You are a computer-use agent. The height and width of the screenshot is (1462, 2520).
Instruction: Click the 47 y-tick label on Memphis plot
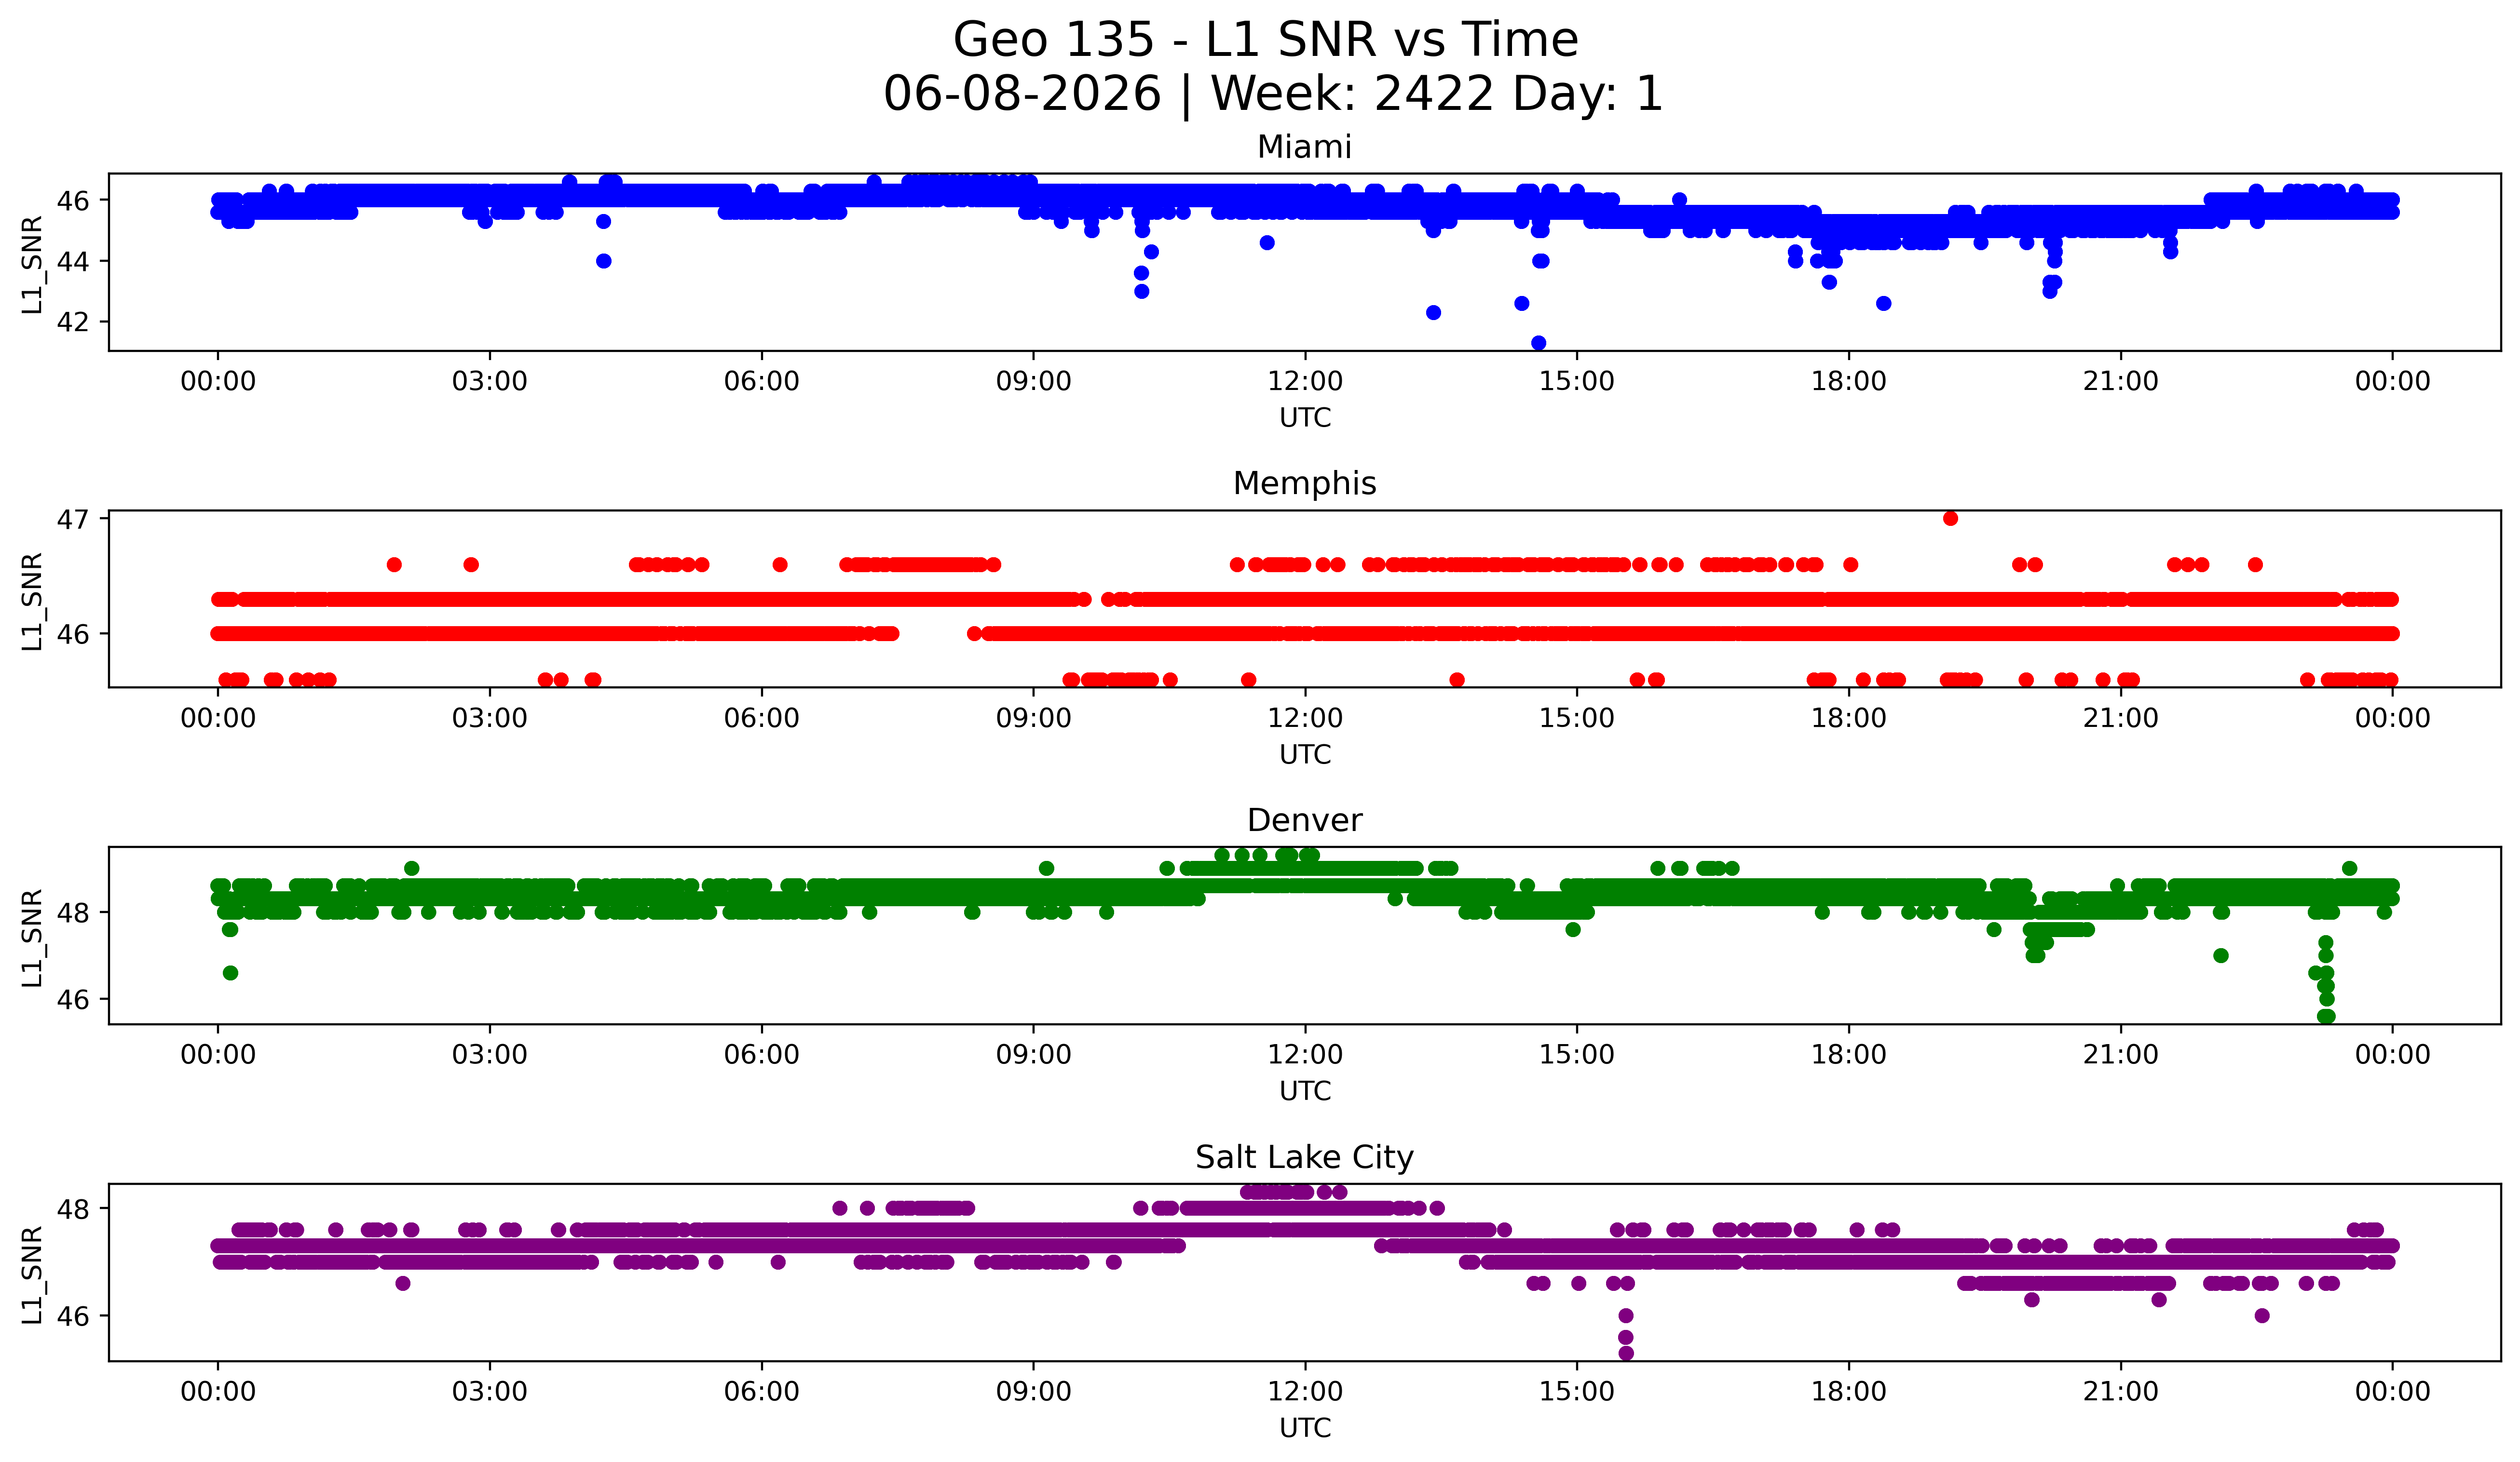(x=73, y=519)
